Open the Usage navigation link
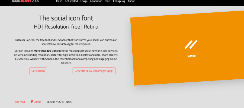The image size is (244, 108). [84, 1]
